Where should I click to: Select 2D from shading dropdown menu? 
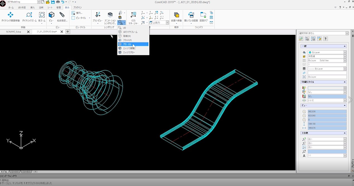(x=133, y=28)
